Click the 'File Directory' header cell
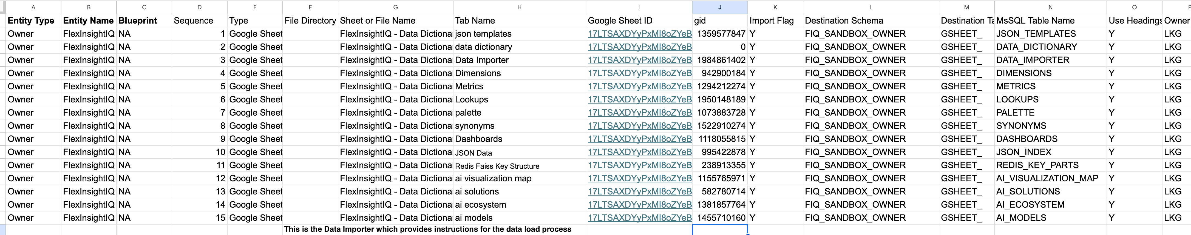 coord(310,20)
